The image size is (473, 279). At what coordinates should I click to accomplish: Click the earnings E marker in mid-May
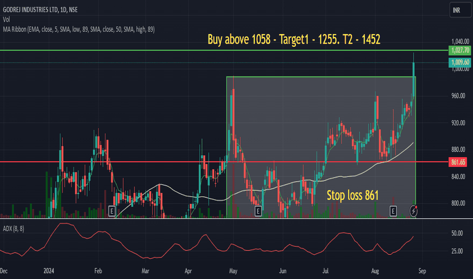258,211
